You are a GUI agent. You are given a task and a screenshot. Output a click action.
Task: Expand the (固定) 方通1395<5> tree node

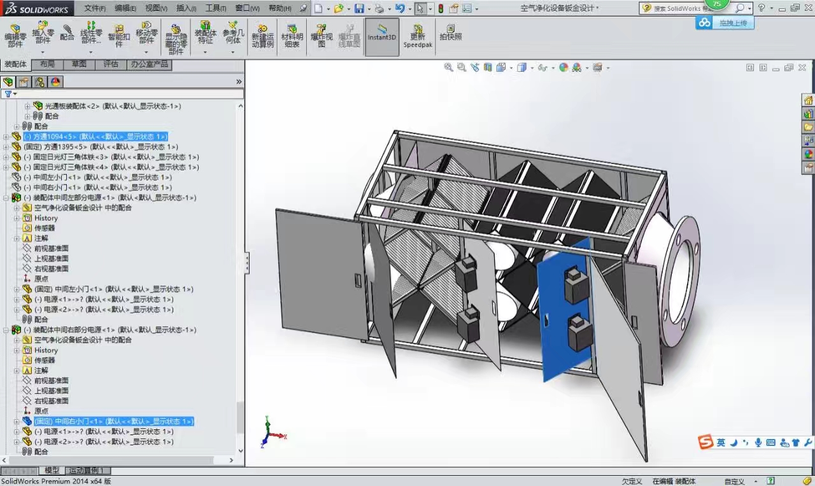click(x=6, y=147)
